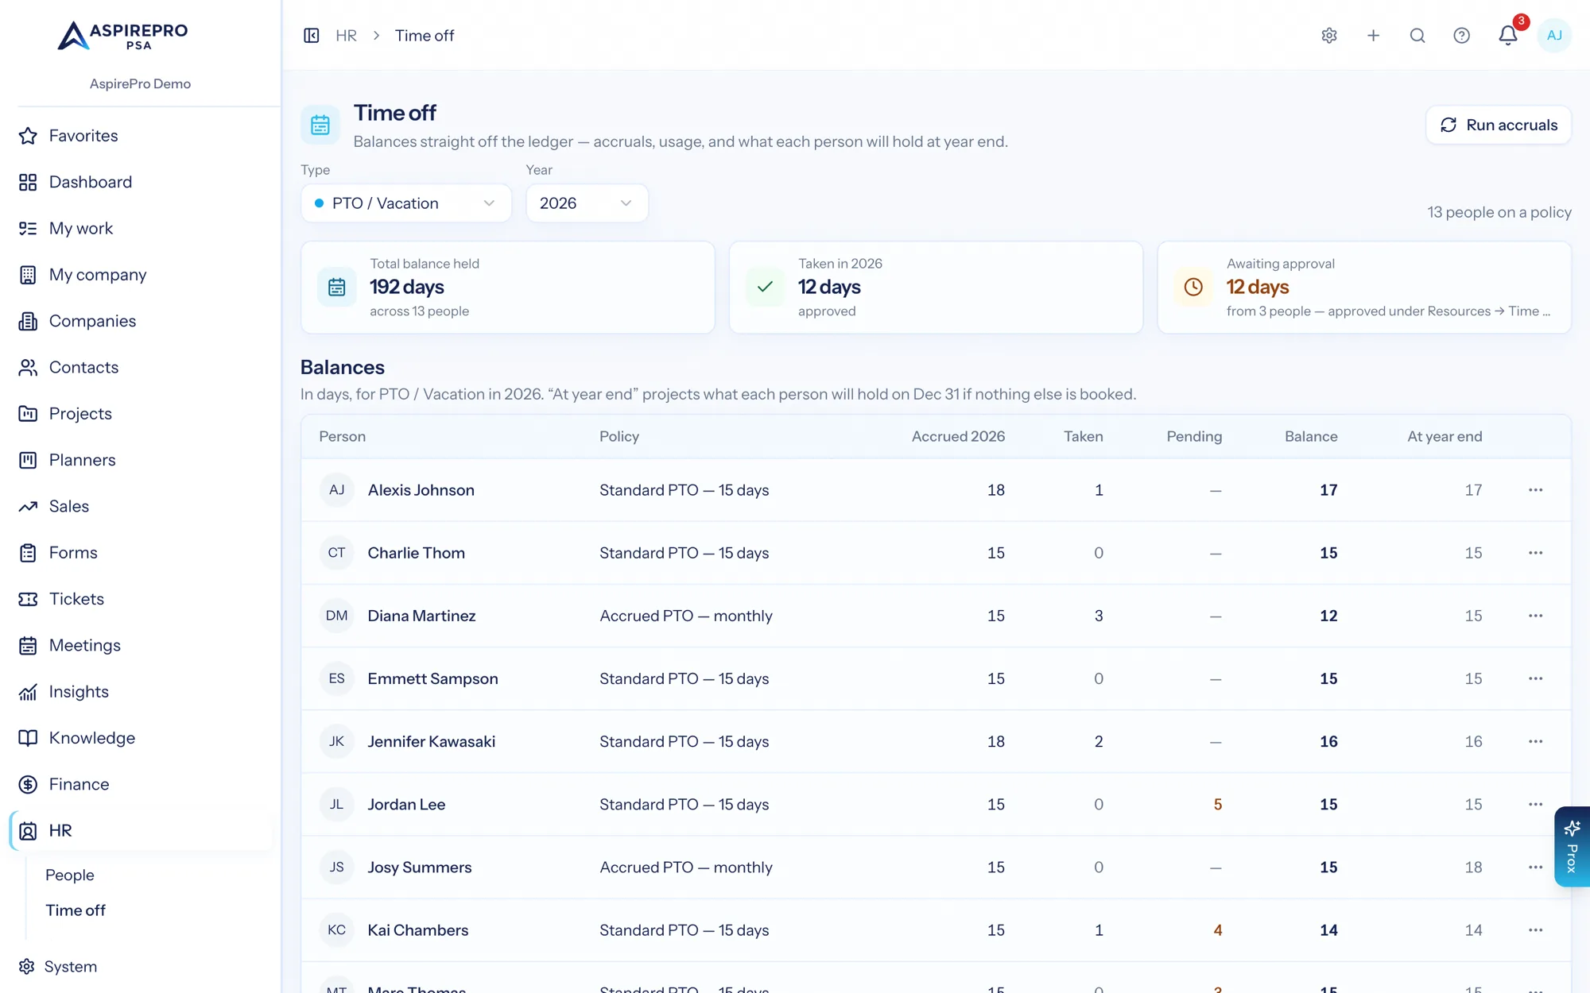This screenshot has width=1590, height=993.
Task: Open Alexis Johnson's name link
Action: [421, 490]
